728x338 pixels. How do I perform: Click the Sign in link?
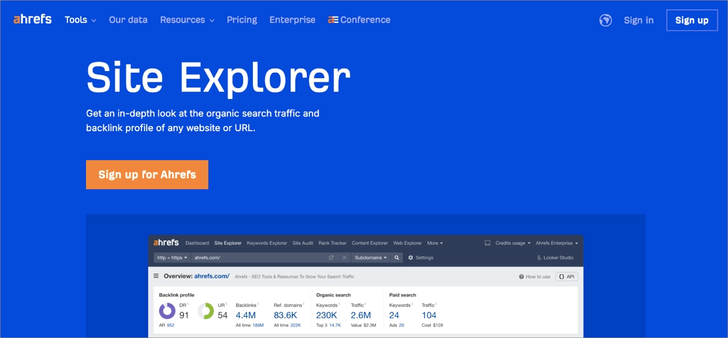point(638,20)
